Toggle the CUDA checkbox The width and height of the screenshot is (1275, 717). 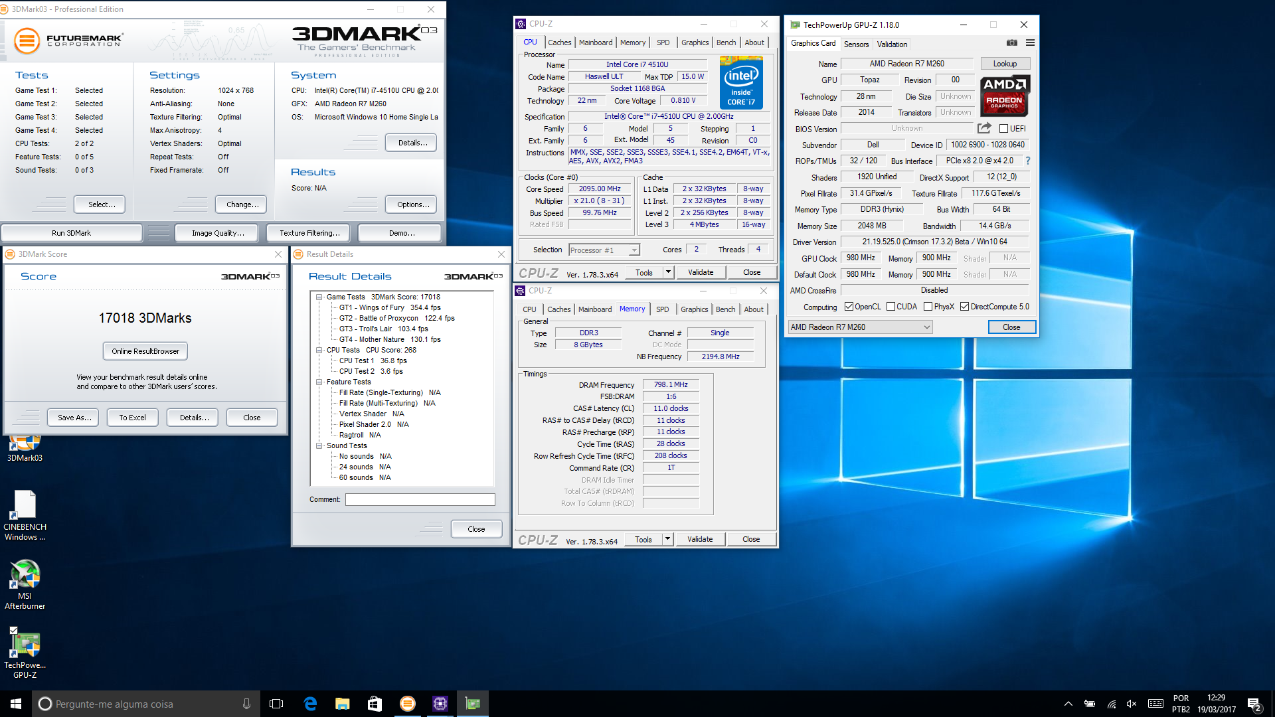(x=891, y=307)
